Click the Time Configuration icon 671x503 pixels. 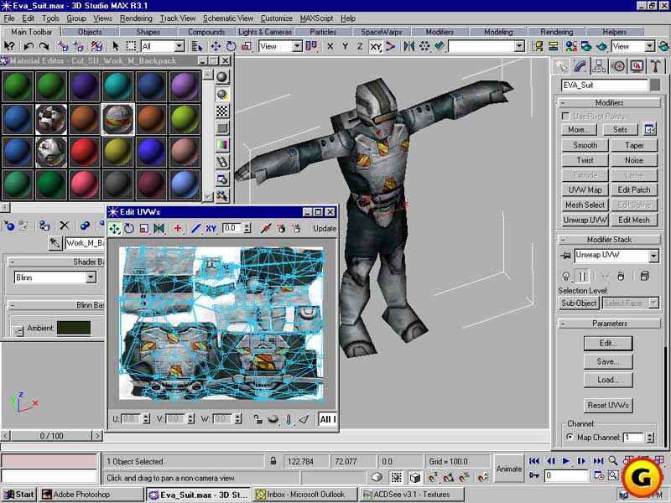pyautogui.click(x=599, y=475)
